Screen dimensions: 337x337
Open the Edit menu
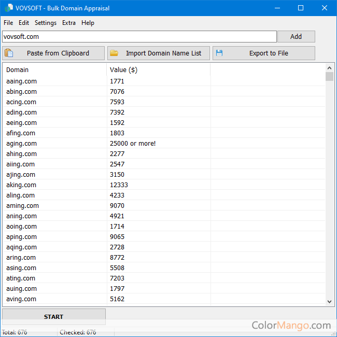pyautogui.click(x=24, y=23)
